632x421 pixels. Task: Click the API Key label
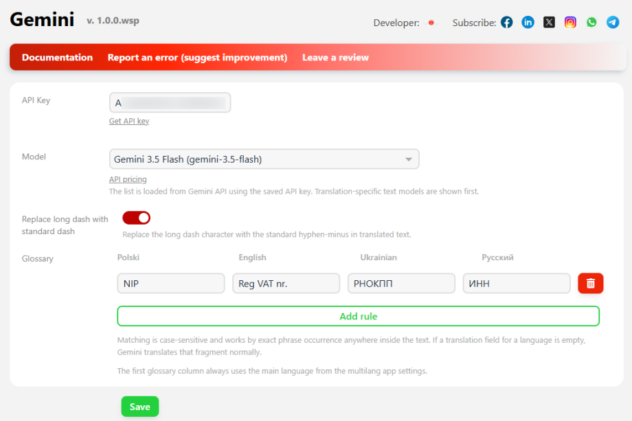point(36,100)
